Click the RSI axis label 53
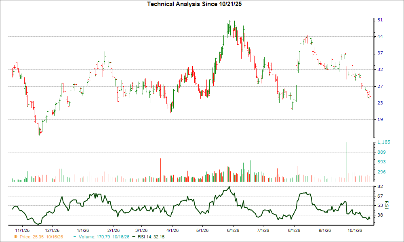 point(380,205)
